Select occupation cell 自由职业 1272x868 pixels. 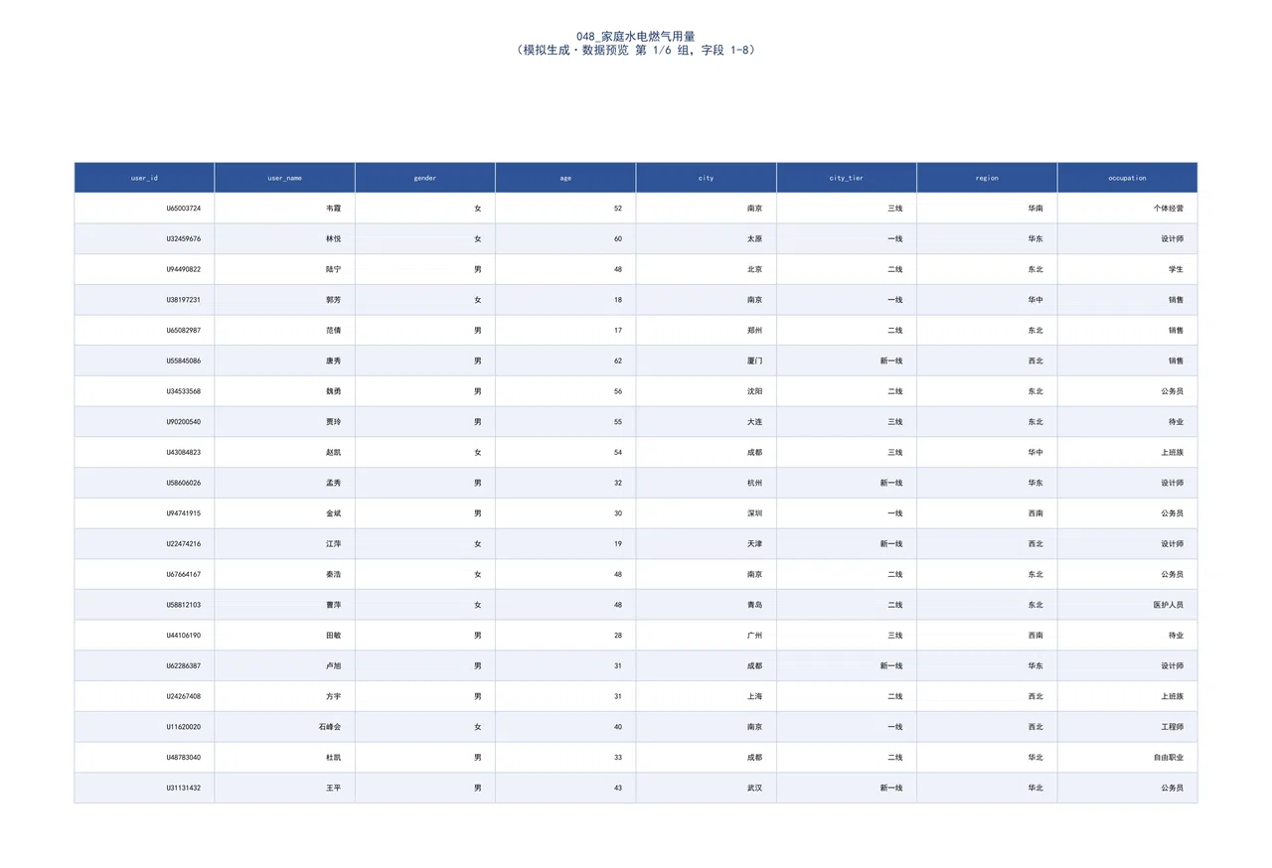click(x=1128, y=758)
